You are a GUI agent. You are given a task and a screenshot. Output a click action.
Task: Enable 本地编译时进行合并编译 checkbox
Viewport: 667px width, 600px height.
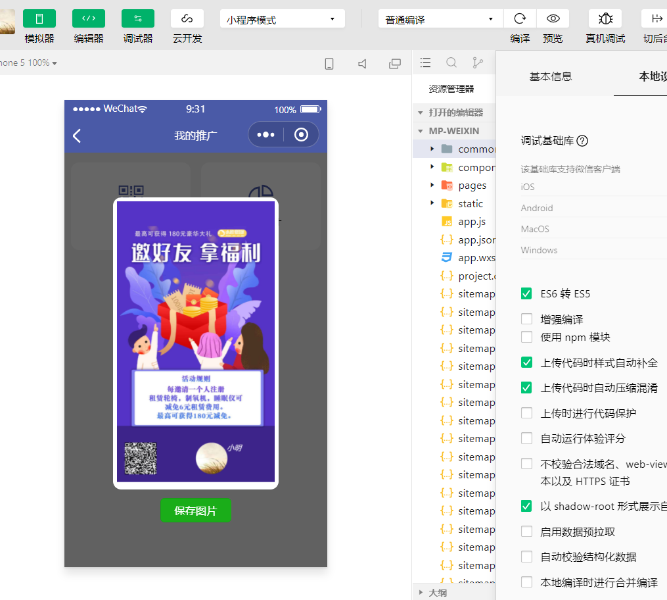526,582
